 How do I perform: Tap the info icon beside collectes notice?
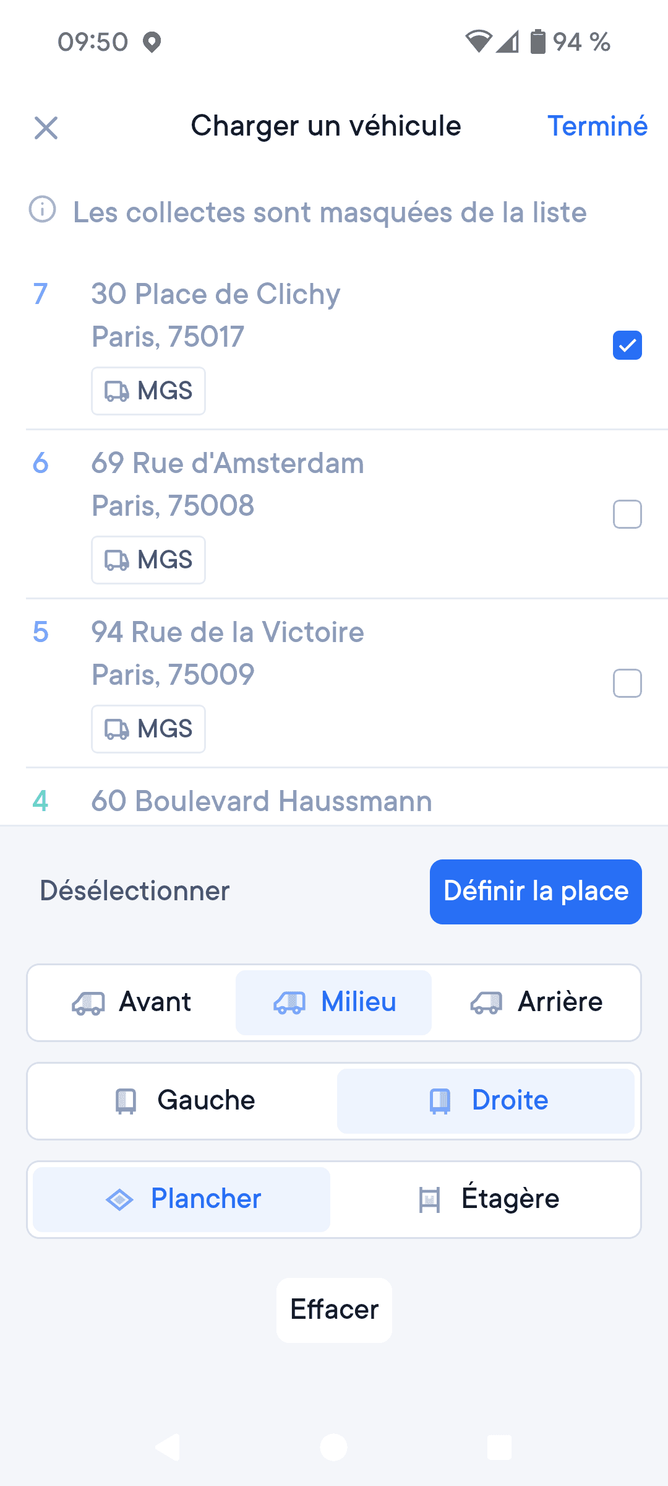(43, 209)
